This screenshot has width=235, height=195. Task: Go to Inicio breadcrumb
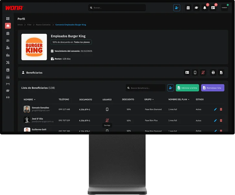20,25
